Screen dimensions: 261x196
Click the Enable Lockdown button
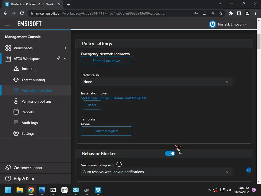pyautogui.click(x=106, y=61)
